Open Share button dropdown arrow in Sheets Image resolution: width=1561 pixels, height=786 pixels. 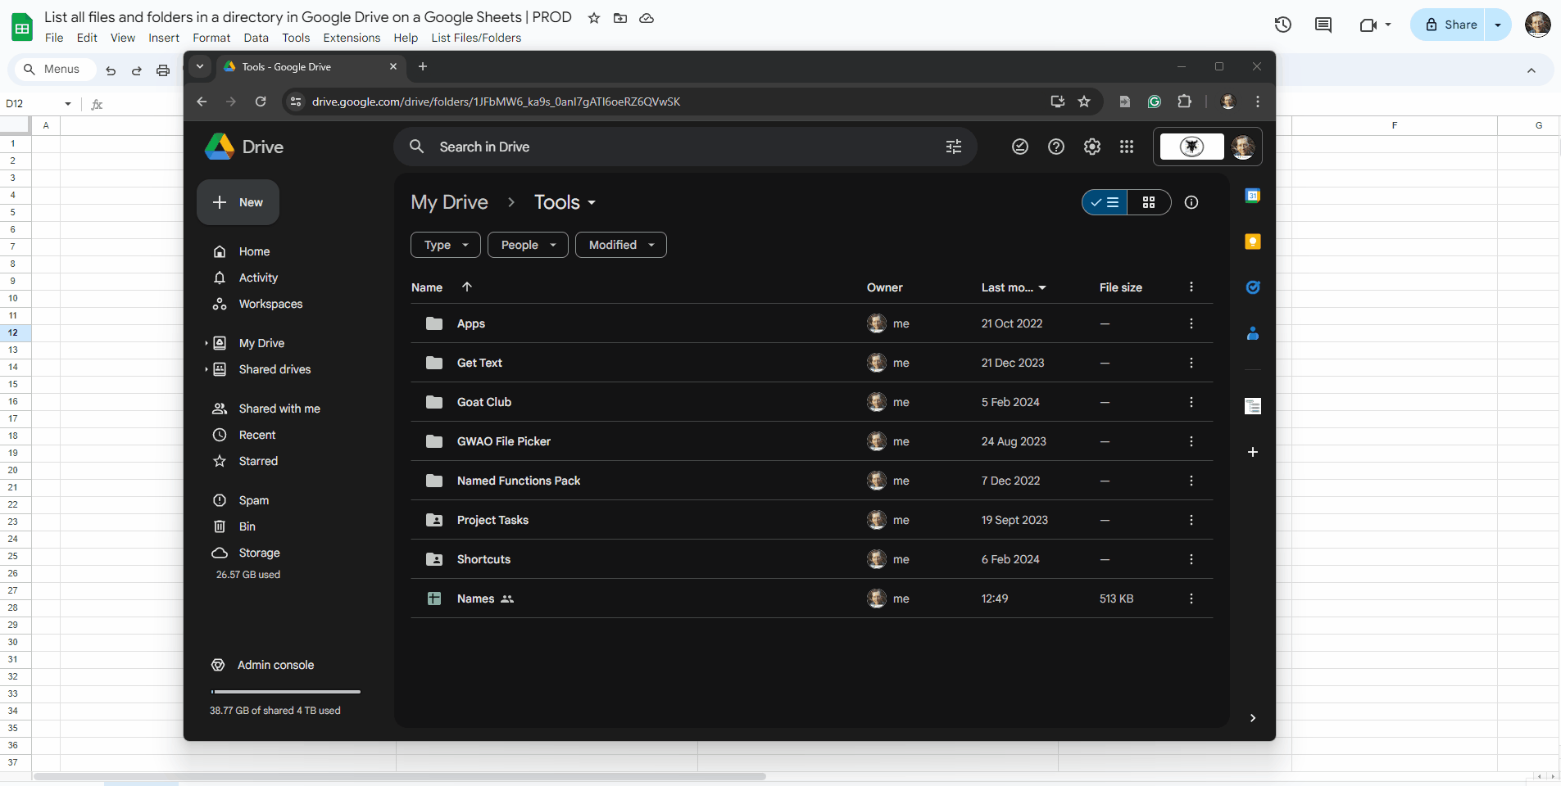point(1498,25)
